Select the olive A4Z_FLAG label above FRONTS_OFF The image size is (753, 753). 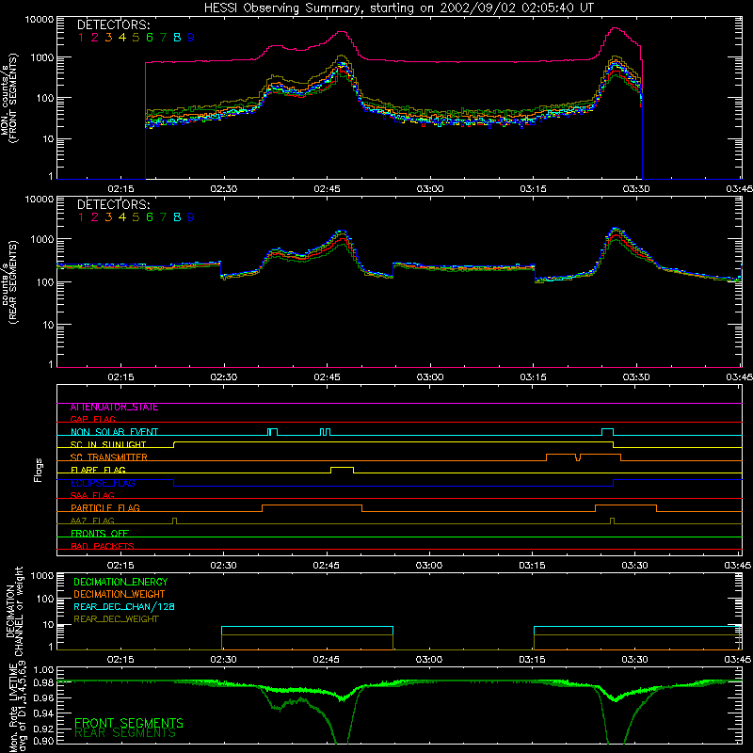pos(92,521)
